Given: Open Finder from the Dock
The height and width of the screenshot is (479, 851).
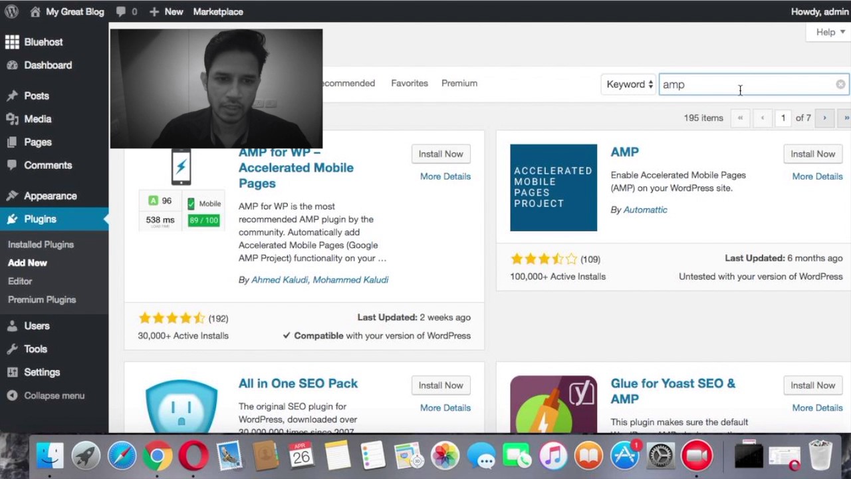Looking at the screenshot, I should (x=50, y=456).
